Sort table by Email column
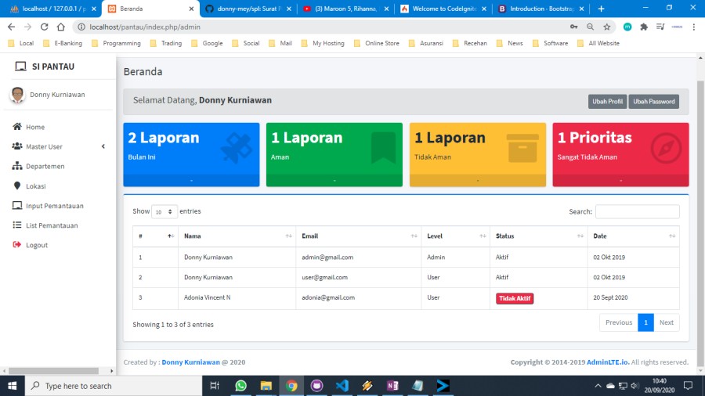Screen dimensions: 705x396 click(358, 236)
